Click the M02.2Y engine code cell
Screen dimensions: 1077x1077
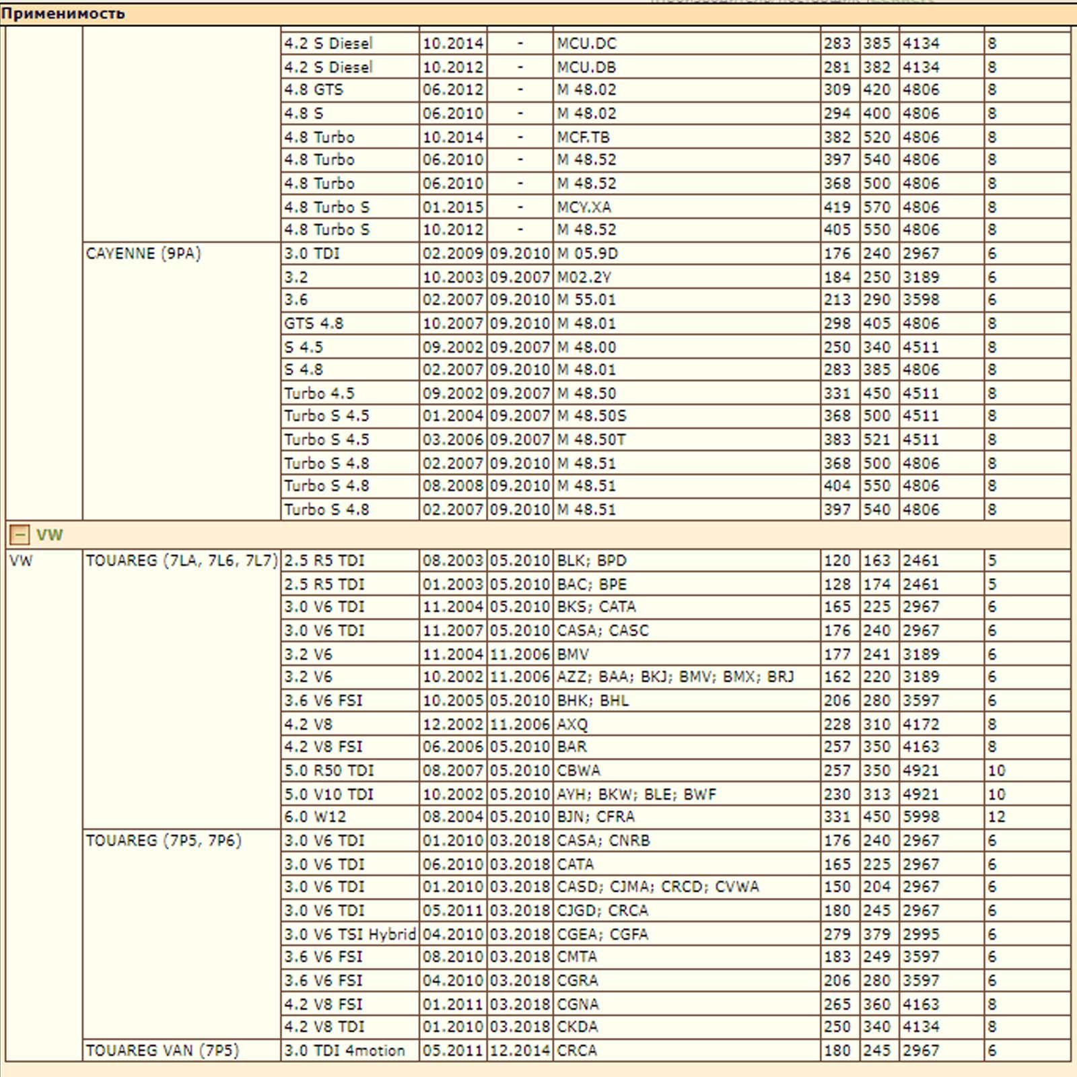click(584, 277)
